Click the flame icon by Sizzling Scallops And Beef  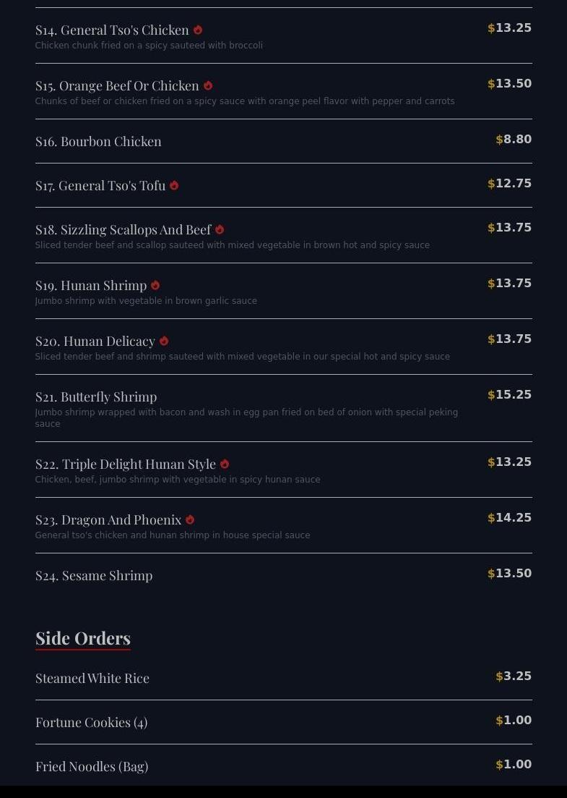(220, 230)
